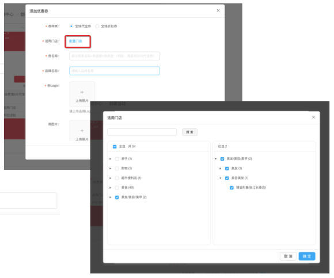Collapse selected 美发/美容/美甲 (2) root node
334x278 pixels.
pos(216,159)
